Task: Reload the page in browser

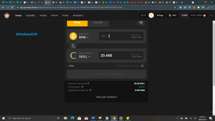Action: point(12,7)
